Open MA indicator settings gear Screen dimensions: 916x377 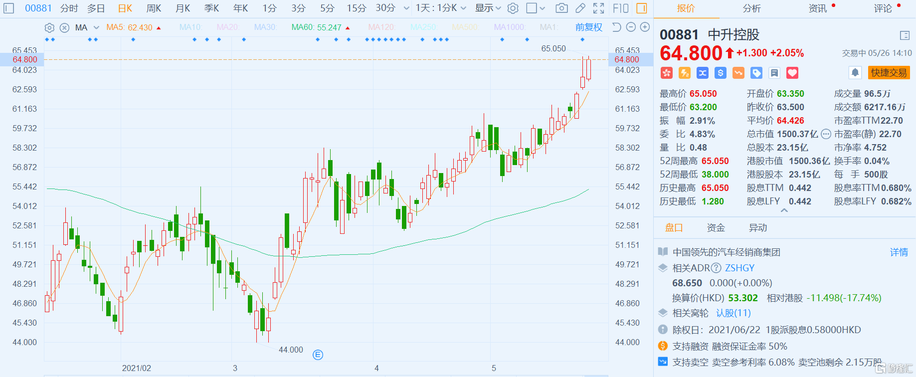tap(49, 27)
